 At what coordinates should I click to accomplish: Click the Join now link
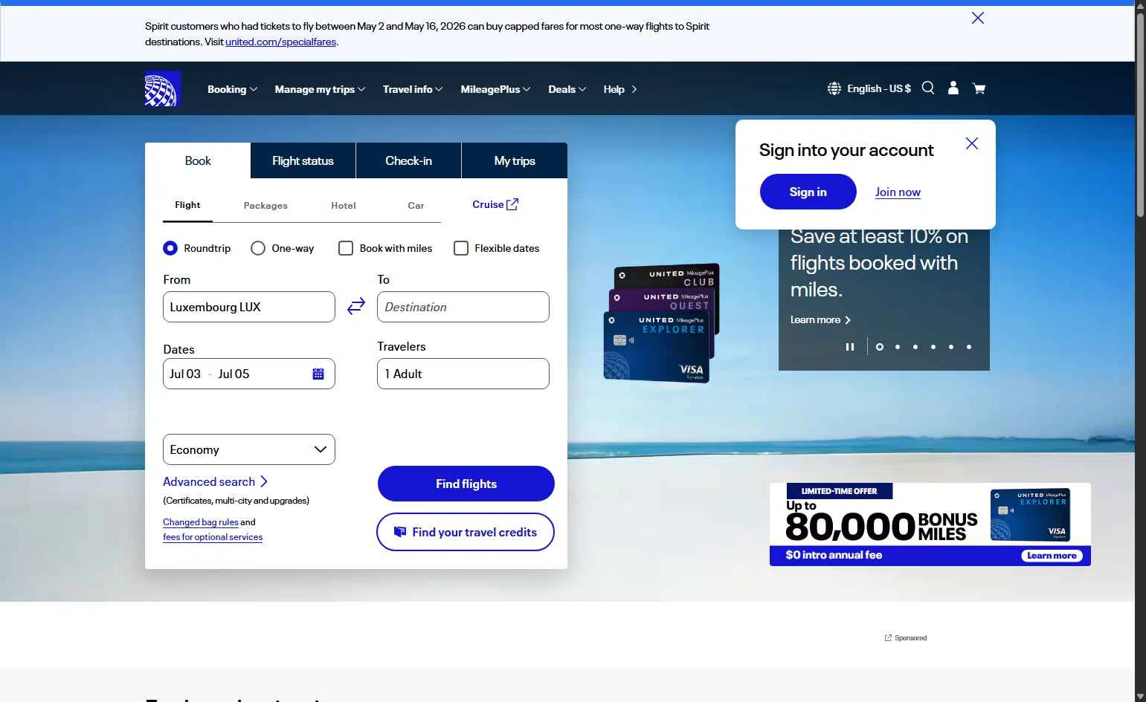click(898, 192)
